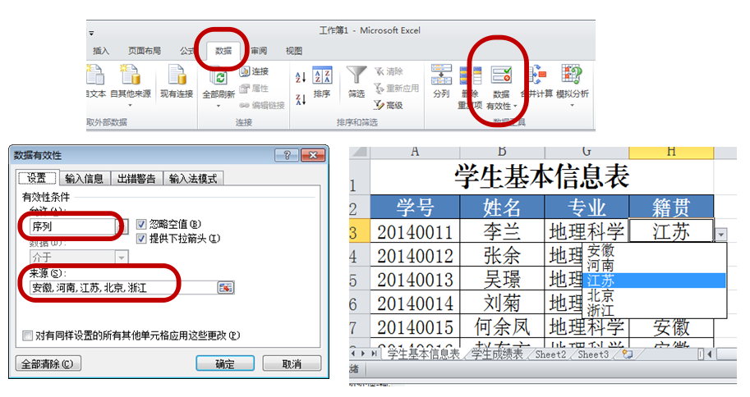Sort descending with the Z-A icon
Image resolution: width=750 pixels, height=397 pixels.
(x=301, y=99)
